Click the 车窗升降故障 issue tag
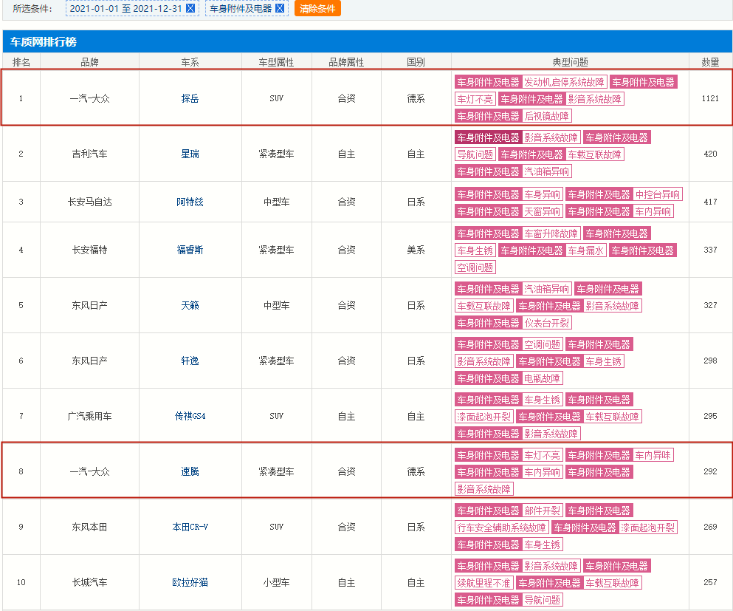 (x=551, y=233)
